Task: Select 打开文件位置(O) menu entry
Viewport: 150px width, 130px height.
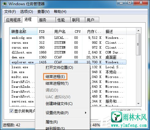Action: point(59,68)
